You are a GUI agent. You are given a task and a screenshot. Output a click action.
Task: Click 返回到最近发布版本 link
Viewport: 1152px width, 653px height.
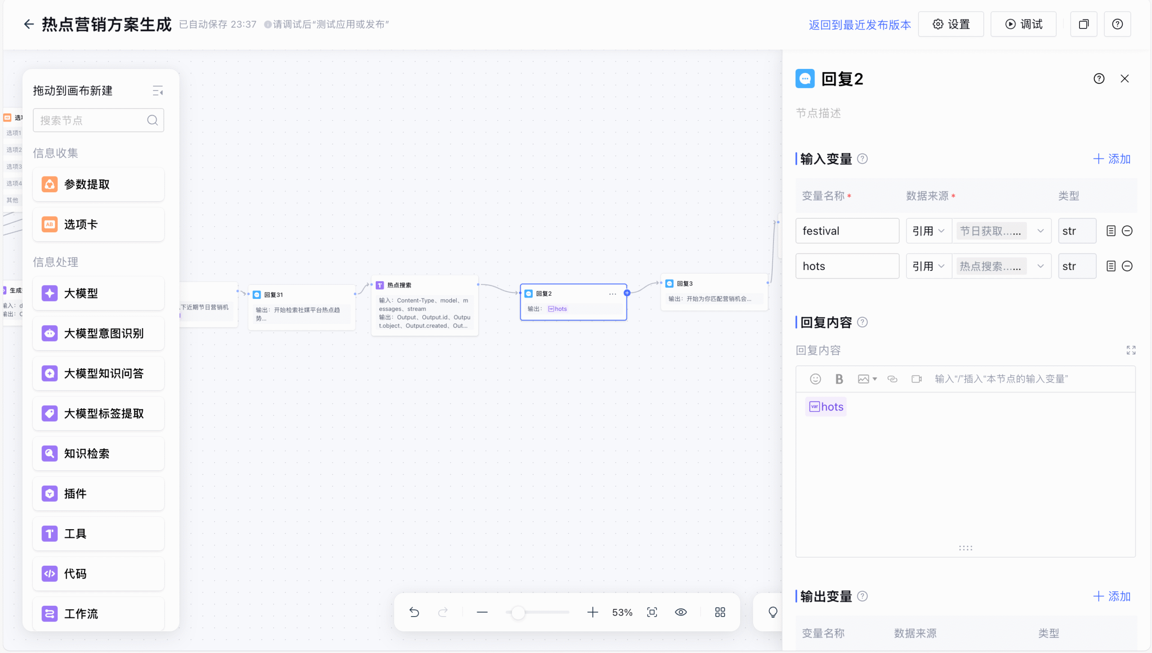pyautogui.click(x=859, y=25)
